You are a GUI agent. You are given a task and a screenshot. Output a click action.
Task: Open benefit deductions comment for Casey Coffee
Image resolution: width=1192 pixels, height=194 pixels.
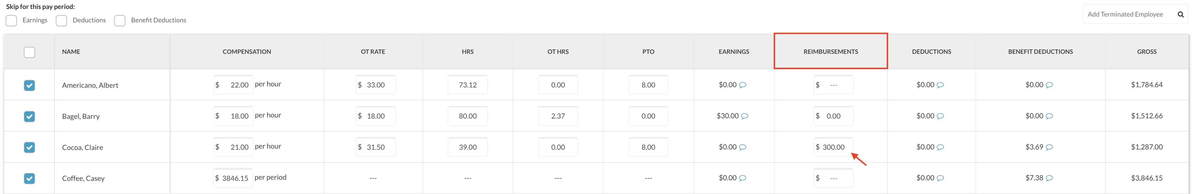[1050, 178]
